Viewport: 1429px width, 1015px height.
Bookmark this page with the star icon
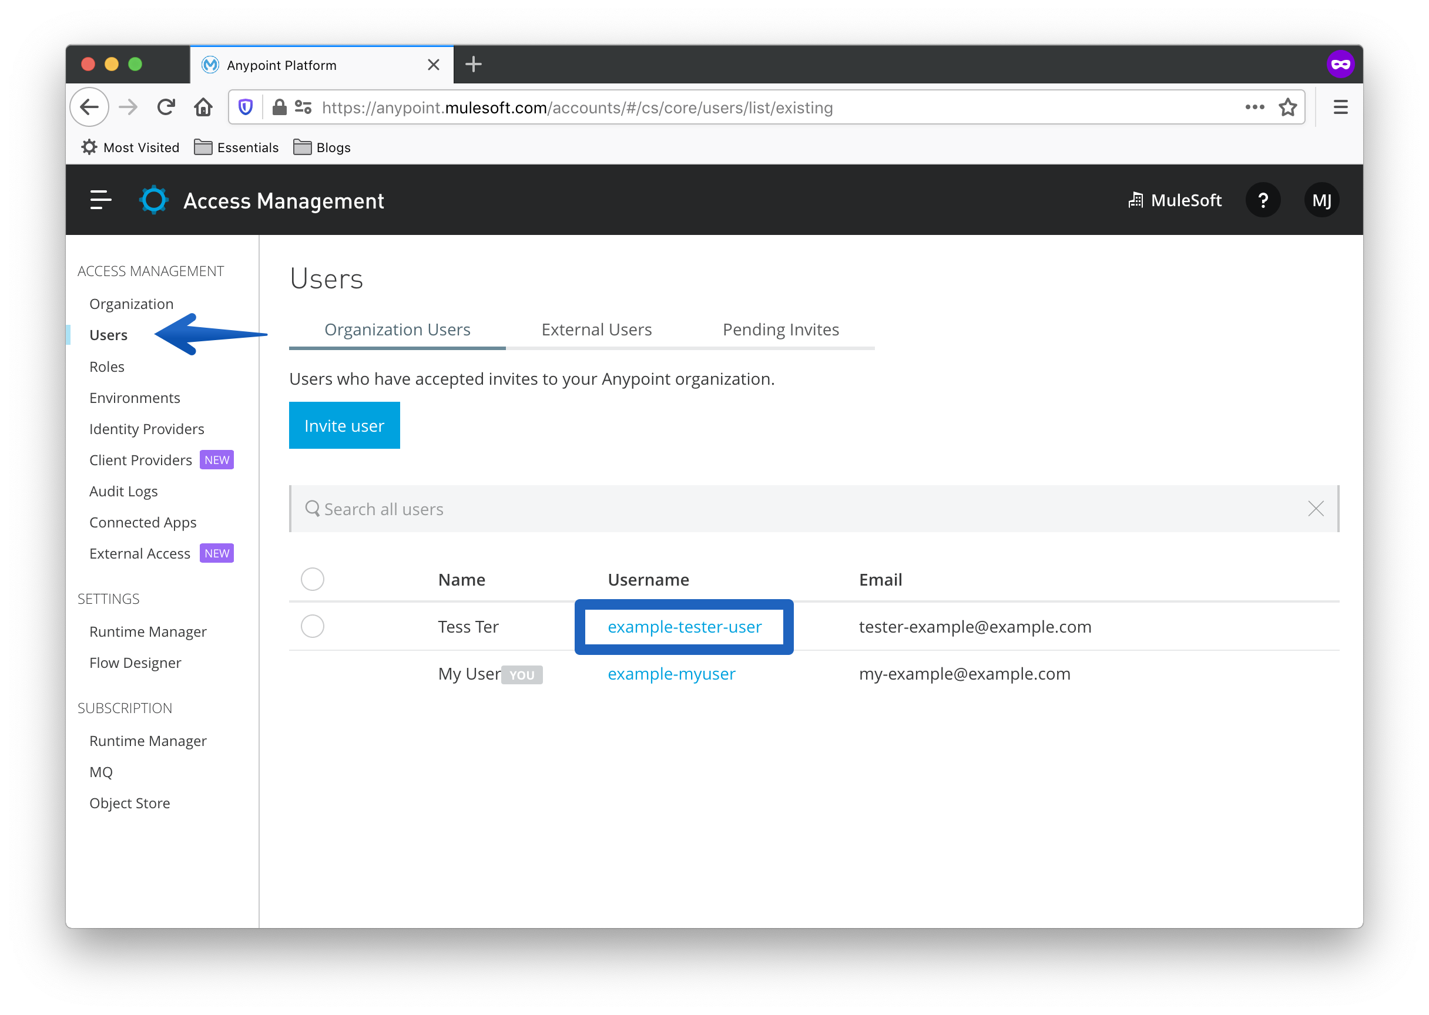(x=1287, y=107)
